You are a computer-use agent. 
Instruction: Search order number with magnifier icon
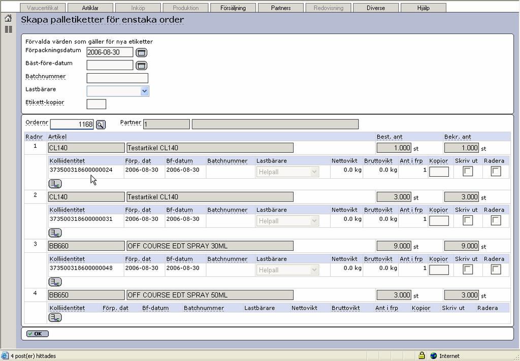point(101,124)
